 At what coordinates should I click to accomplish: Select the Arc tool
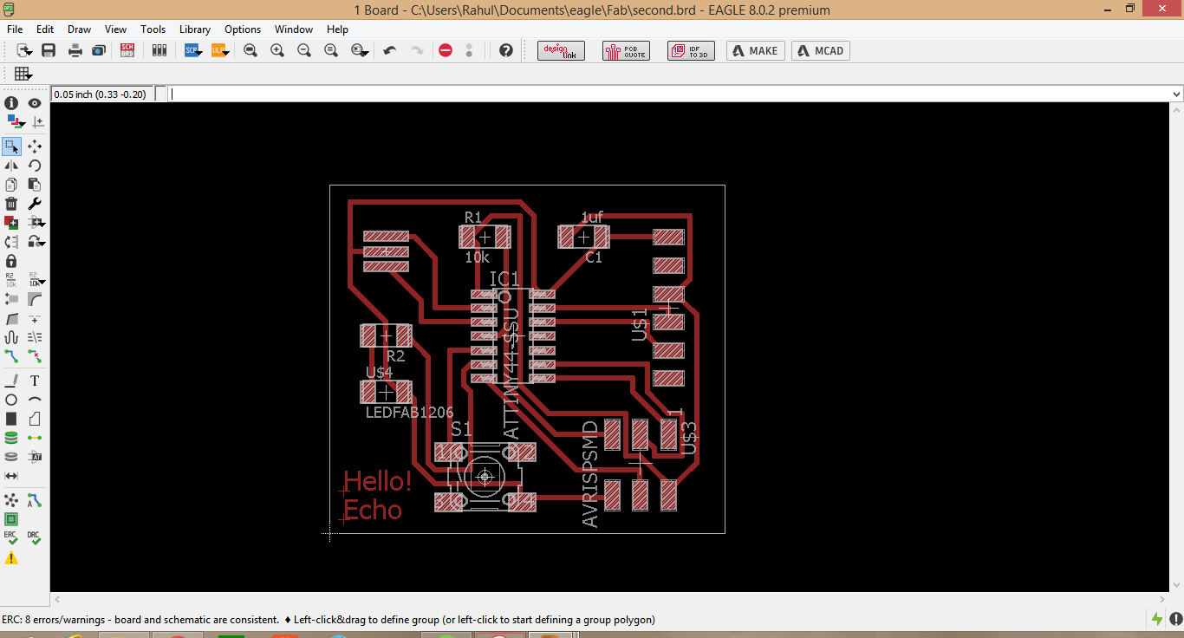point(35,400)
